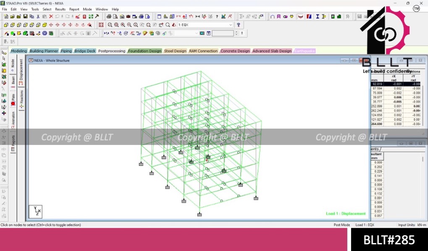
Task: Switch to isometric view cube icon
Action: tap(45, 25)
